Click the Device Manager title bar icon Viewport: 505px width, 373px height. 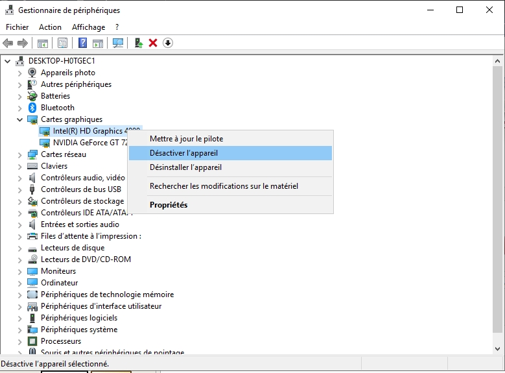(x=9, y=10)
